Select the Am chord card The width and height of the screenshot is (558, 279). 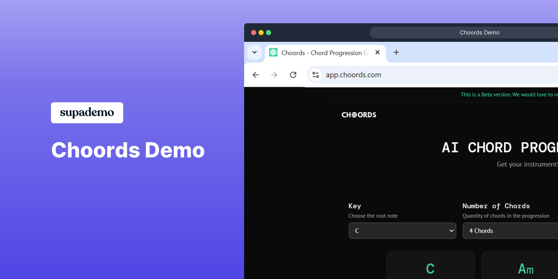click(x=520, y=266)
